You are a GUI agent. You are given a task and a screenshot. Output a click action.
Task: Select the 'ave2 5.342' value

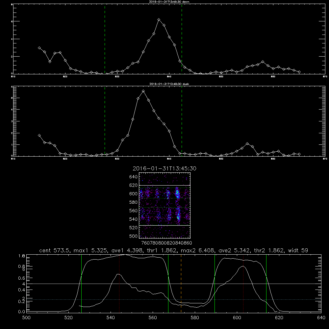tap(234, 250)
